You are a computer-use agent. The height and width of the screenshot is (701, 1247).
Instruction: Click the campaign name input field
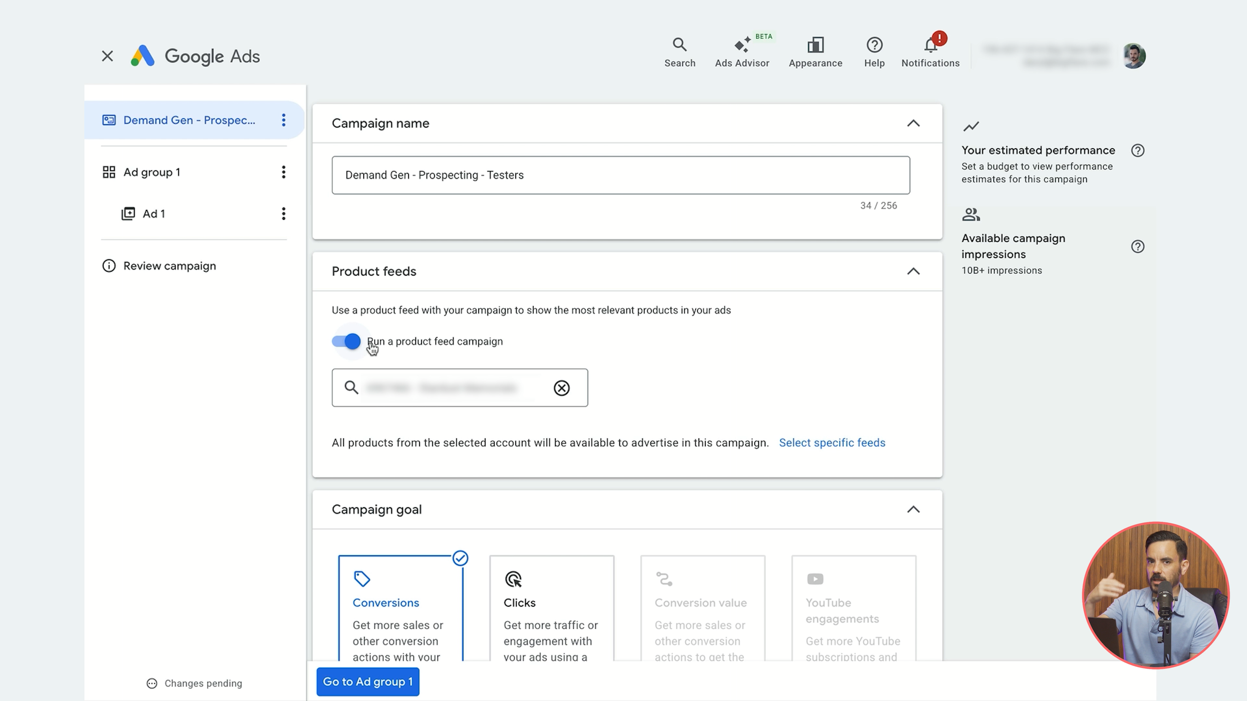(x=621, y=175)
